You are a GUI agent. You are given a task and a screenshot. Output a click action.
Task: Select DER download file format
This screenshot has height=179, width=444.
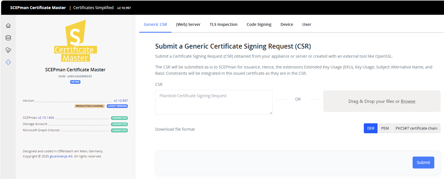[x=371, y=128]
